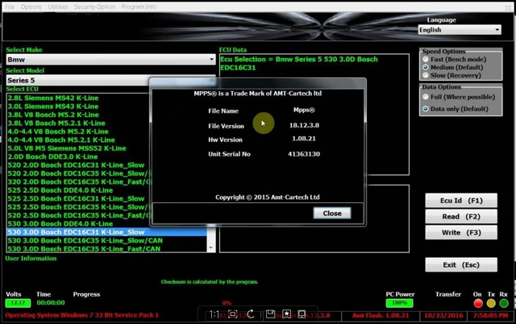This screenshot has width=516, height=324.
Task: Click the timer value 00:00:00
Action: [x=51, y=302]
